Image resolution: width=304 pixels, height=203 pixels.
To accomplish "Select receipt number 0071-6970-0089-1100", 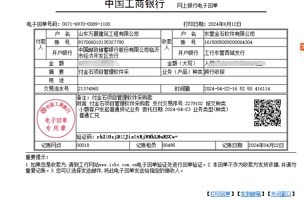I will [x=86, y=24].
